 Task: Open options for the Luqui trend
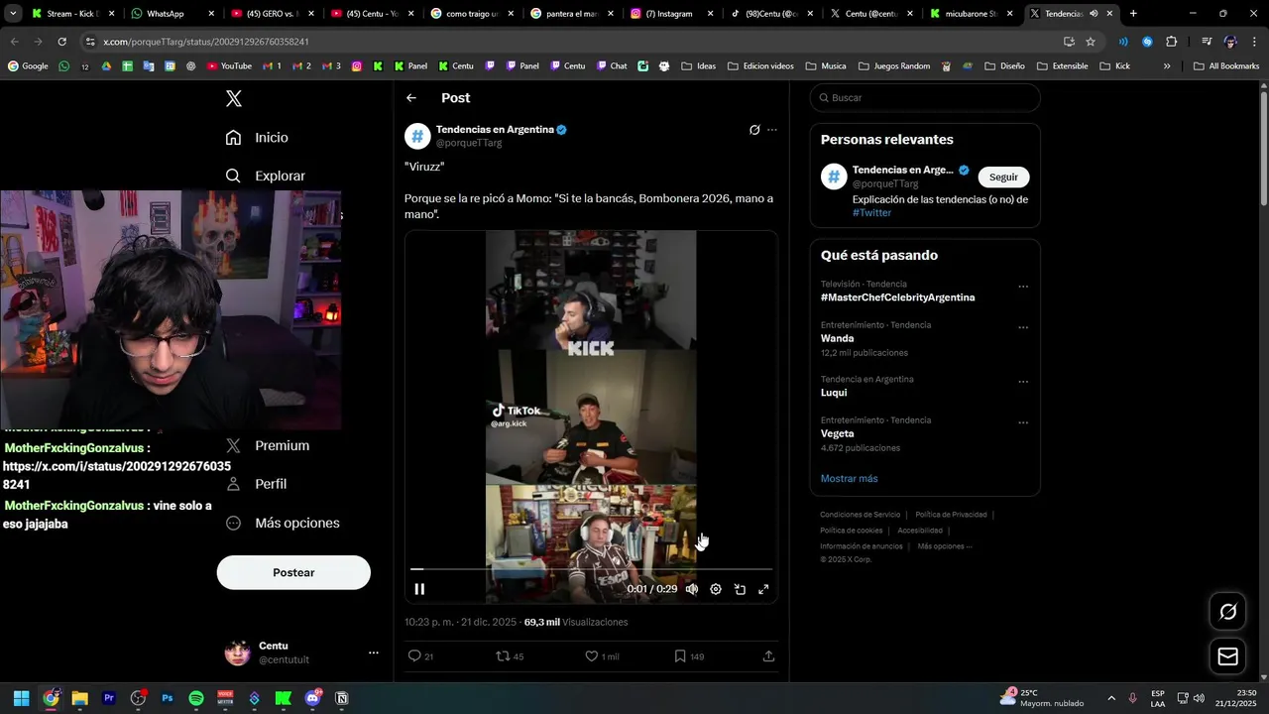point(1023,382)
